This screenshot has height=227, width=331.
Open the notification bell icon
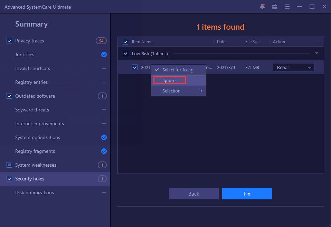[x=262, y=7]
